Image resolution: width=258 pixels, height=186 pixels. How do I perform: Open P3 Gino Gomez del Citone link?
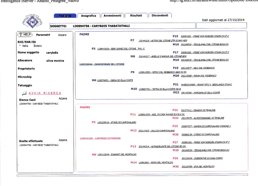121,49
